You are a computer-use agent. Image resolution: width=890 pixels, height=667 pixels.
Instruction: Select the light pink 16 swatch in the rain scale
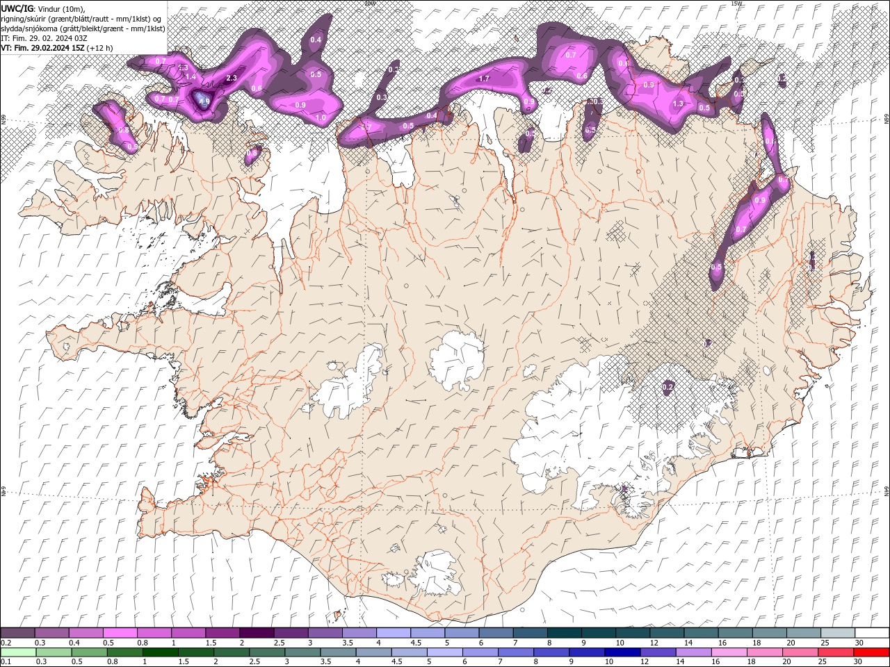[729, 652]
